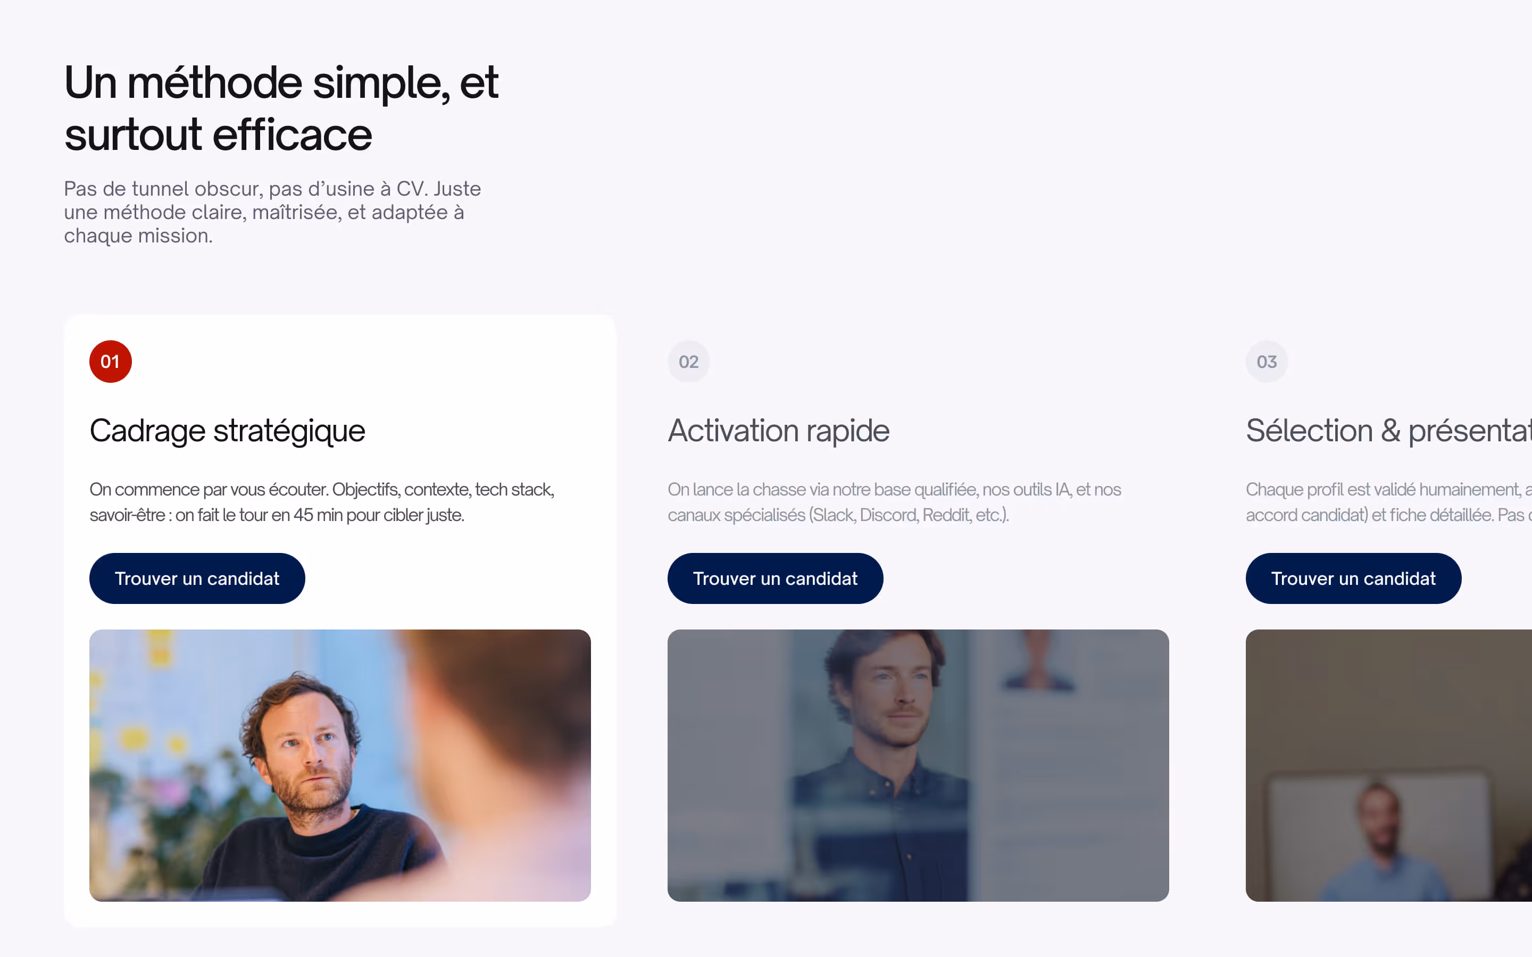This screenshot has height=957, width=1532.
Task: Click the heading Un méthode simple, et surtout efficace
Action: (281, 108)
